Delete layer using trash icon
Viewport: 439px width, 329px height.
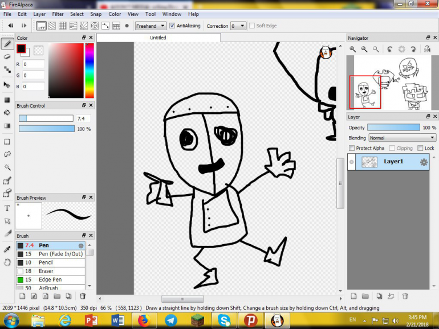coord(405,296)
